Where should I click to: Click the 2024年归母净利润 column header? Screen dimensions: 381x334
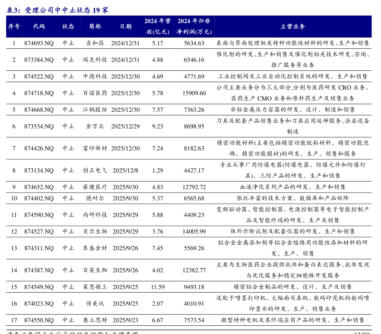point(194,26)
